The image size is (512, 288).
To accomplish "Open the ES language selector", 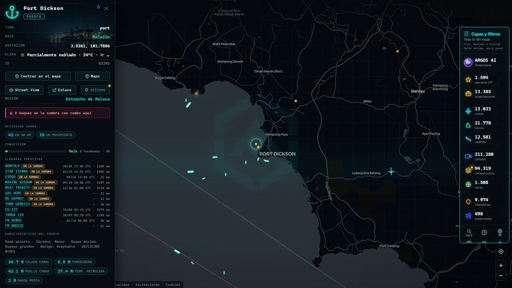I will [x=500, y=232].
